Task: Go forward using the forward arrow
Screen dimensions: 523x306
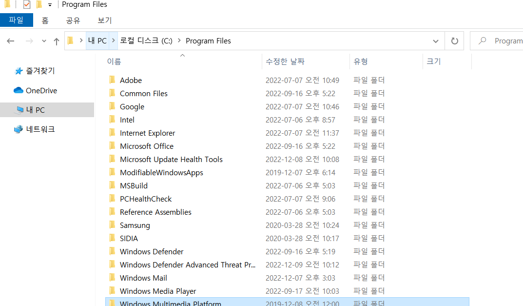Action: tap(29, 41)
